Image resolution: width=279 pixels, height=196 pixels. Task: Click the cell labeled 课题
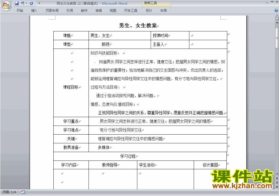71,36
